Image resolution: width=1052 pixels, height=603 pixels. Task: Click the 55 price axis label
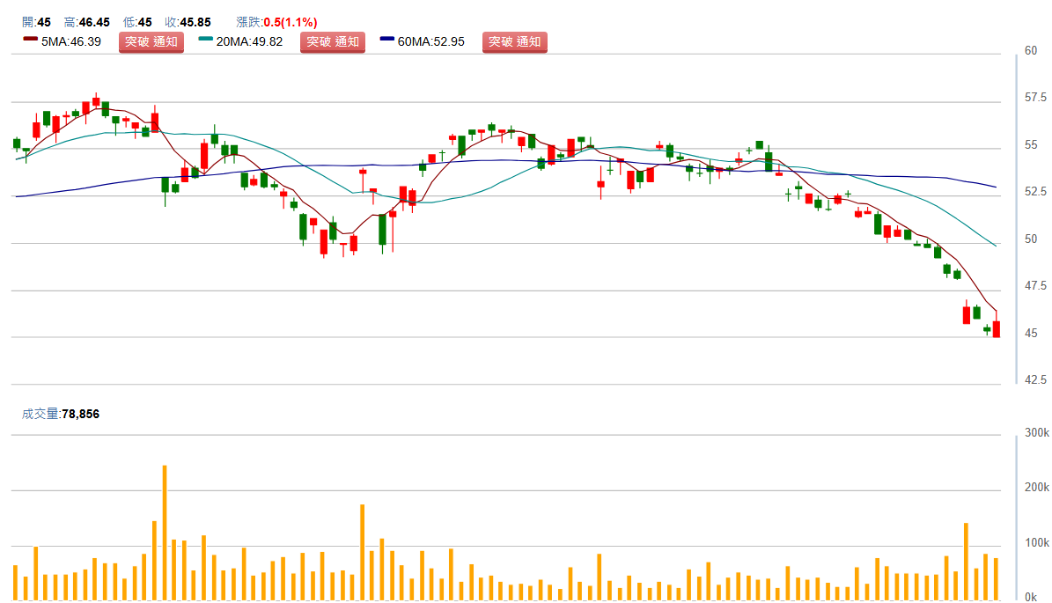coord(1031,145)
